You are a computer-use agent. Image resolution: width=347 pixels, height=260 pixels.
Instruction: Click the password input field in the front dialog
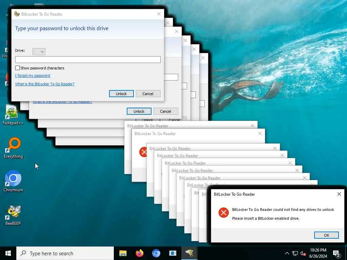click(88, 60)
